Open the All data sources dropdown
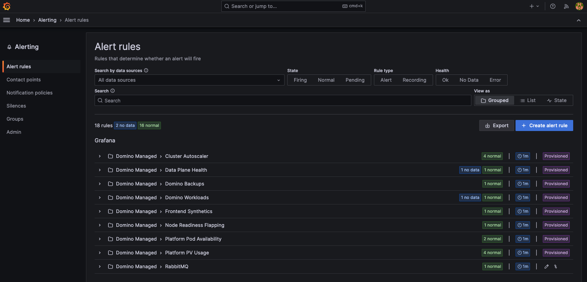Image resolution: width=587 pixels, height=282 pixels. [189, 80]
